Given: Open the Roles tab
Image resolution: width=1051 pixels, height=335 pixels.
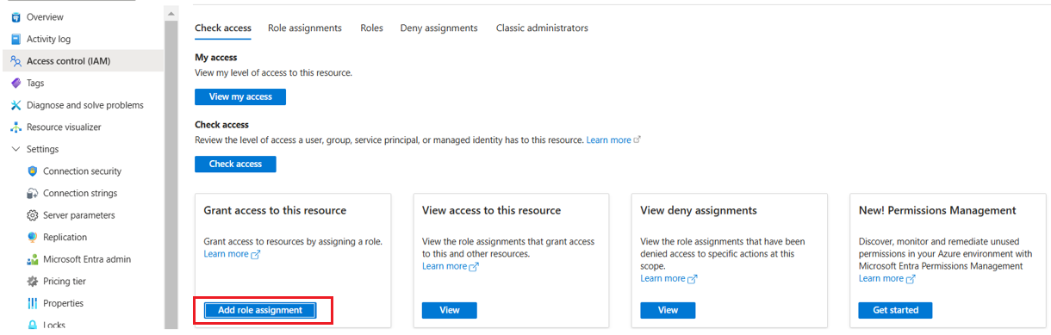Looking at the screenshot, I should coord(371,28).
